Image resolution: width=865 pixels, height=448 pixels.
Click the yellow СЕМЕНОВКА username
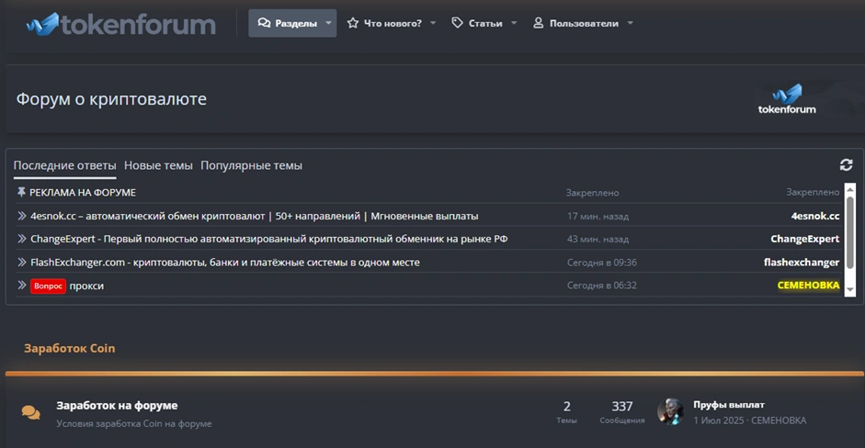808,286
